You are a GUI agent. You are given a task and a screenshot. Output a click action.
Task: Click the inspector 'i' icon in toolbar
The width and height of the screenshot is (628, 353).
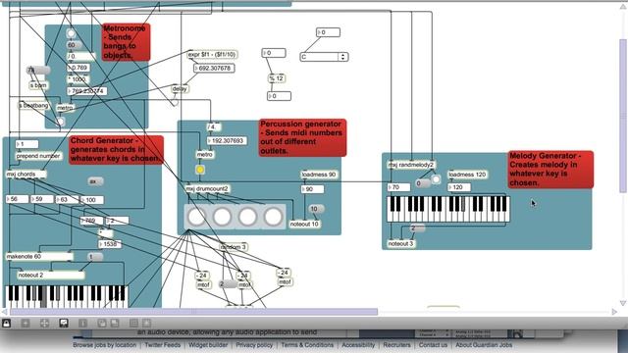pos(82,323)
